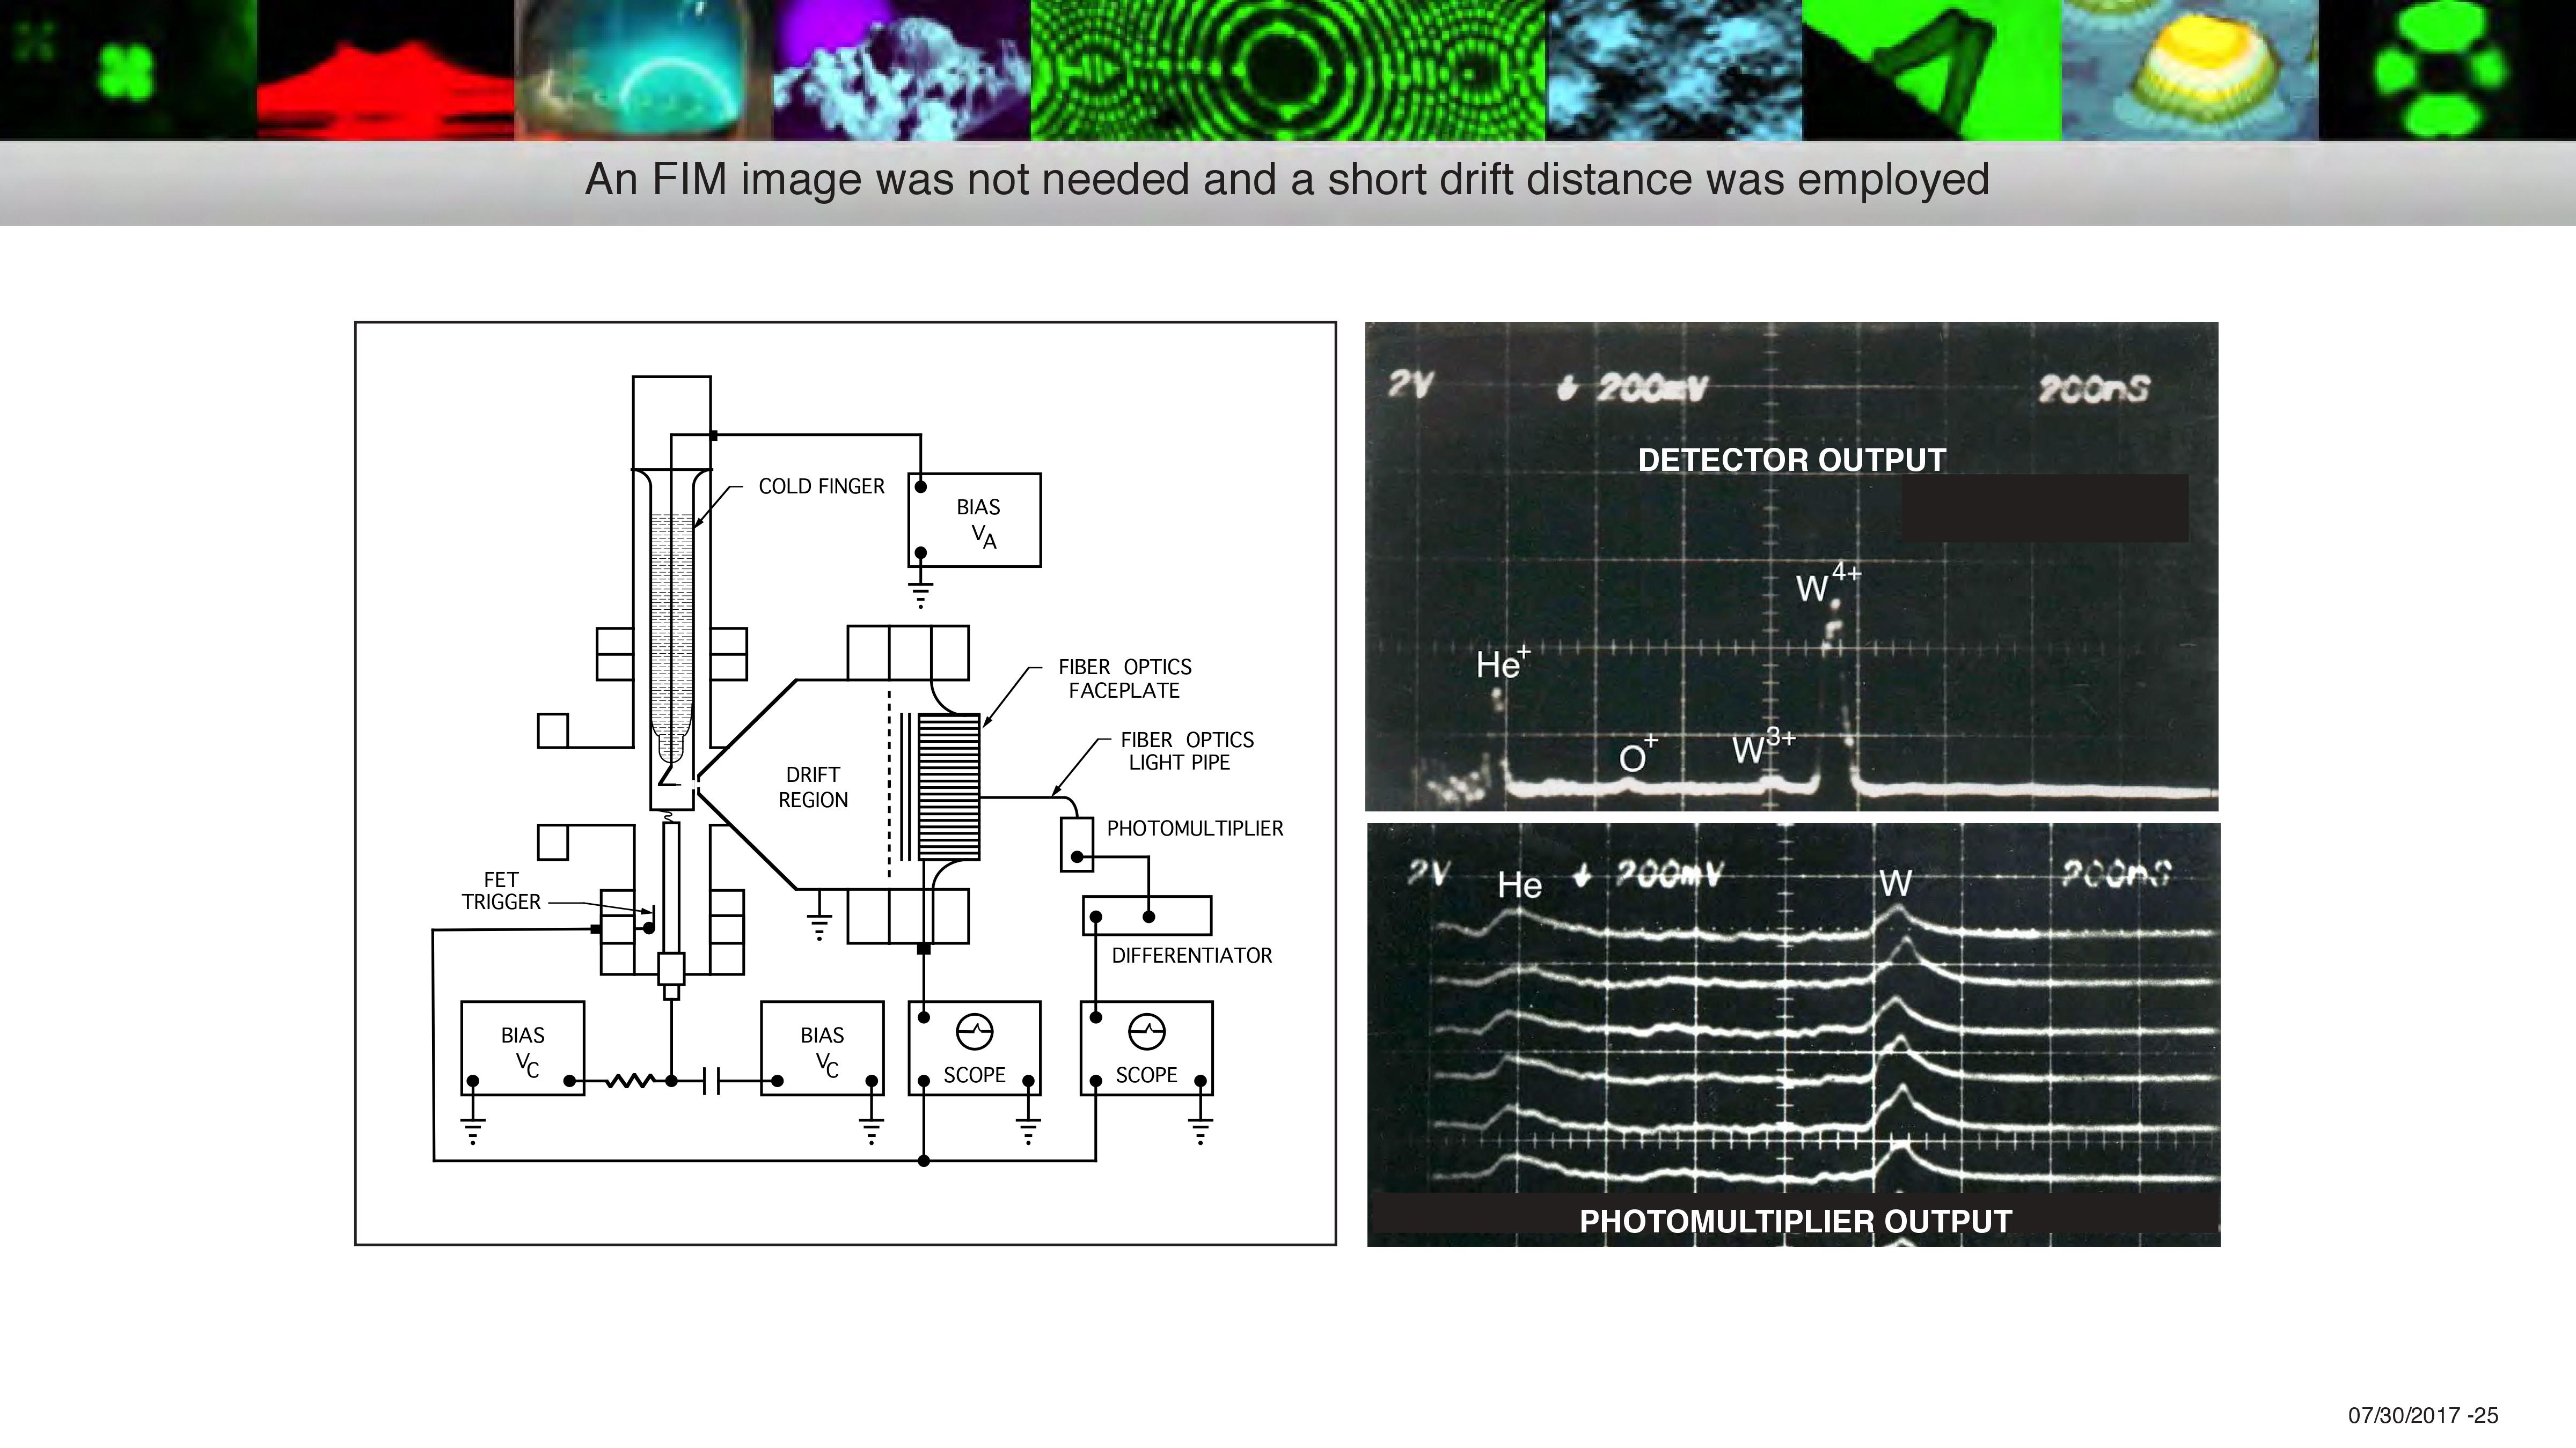The height and width of the screenshot is (1448, 2576).
Task: Click the slide title about FIM image
Action: point(1287,180)
